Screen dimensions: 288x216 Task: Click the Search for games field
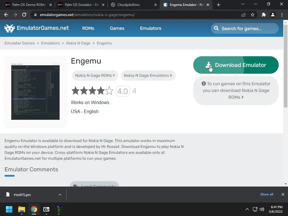[245, 28]
